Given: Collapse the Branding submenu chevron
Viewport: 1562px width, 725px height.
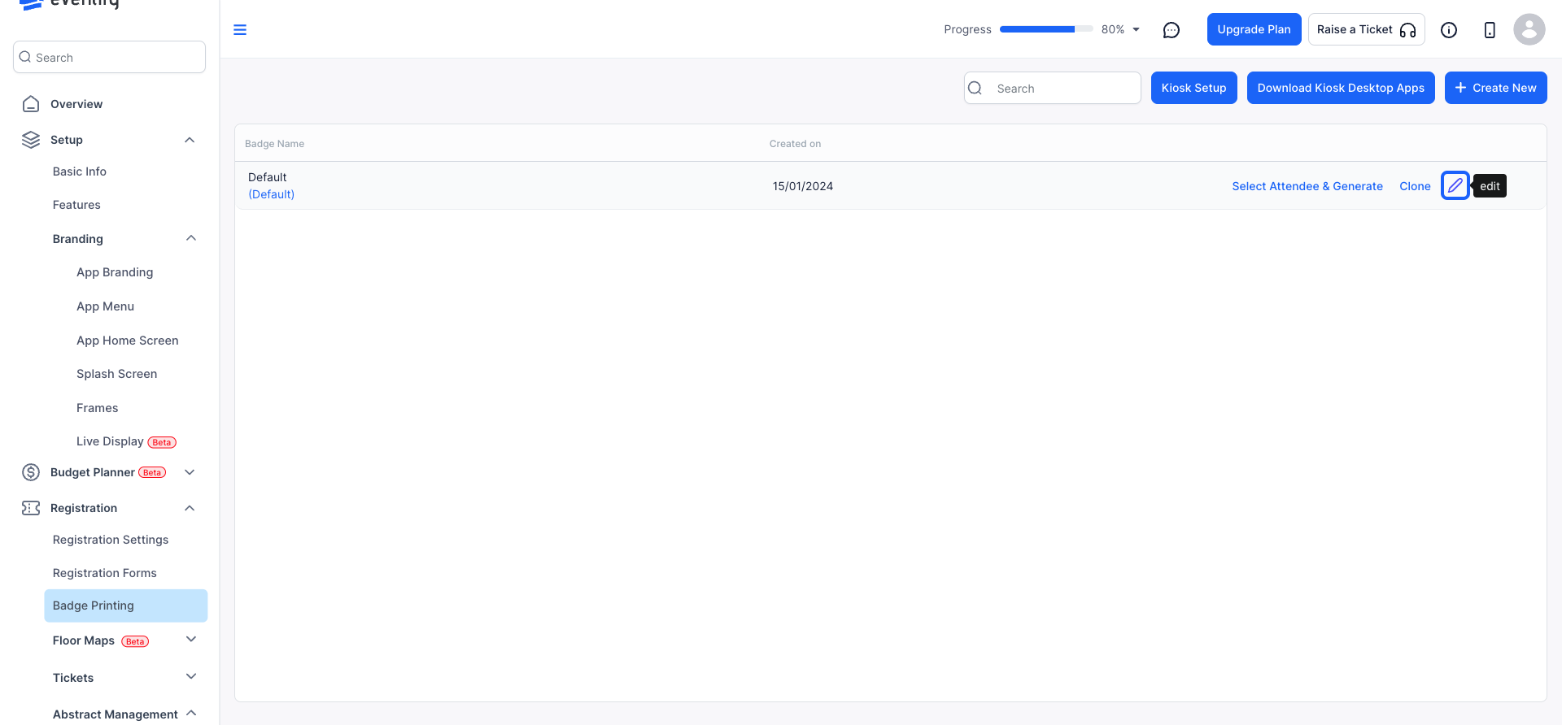Looking at the screenshot, I should point(191,238).
